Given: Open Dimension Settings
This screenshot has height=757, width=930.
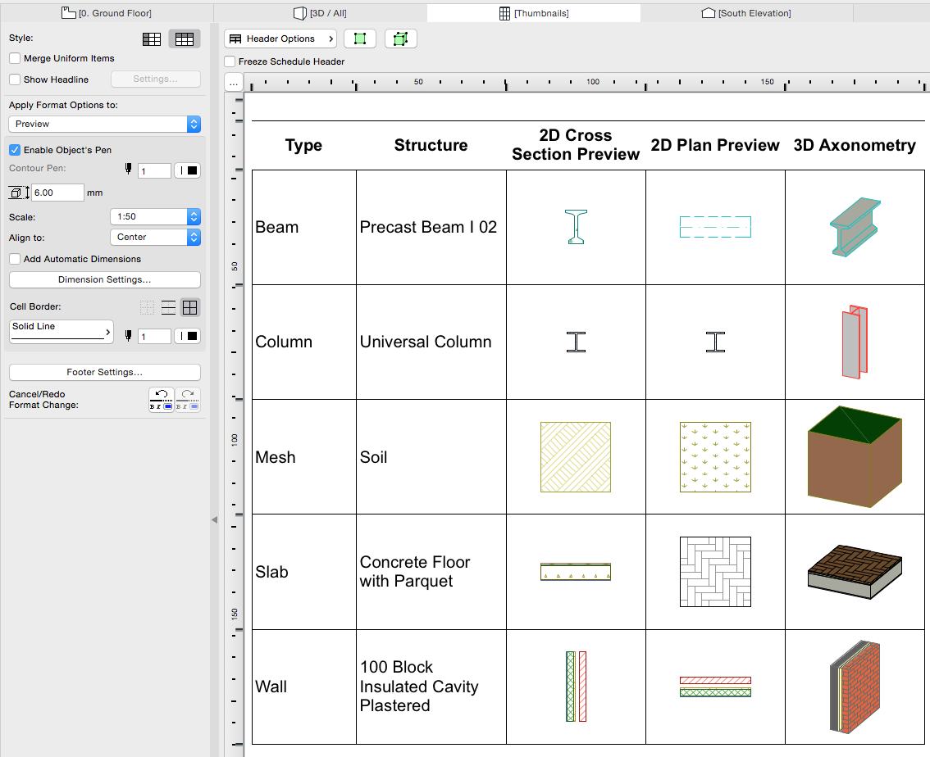Looking at the screenshot, I should click(x=104, y=279).
